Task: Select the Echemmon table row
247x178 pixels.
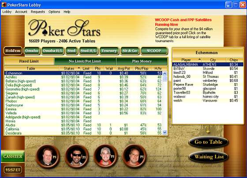Action: coord(83,73)
